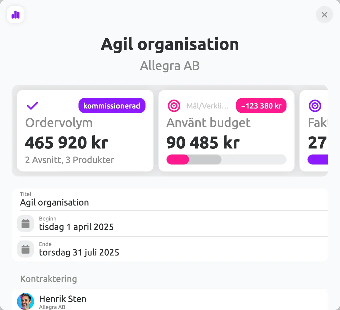Click the purple target icon on third card
Image resolution: width=340 pixels, height=310 pixels.
pyautogui.click(x=315, y=106)
